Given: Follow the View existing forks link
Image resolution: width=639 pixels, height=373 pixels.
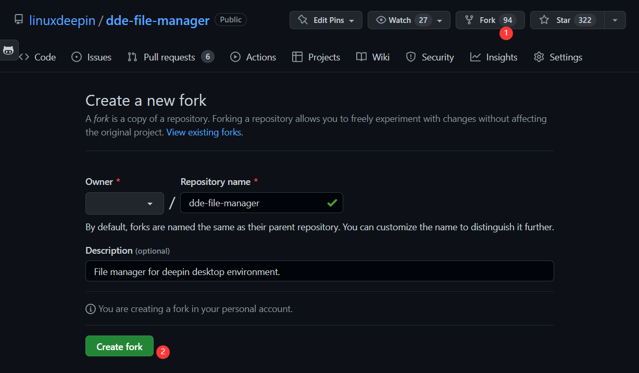Looking at the screenshot, I should [x=205, y=132].
